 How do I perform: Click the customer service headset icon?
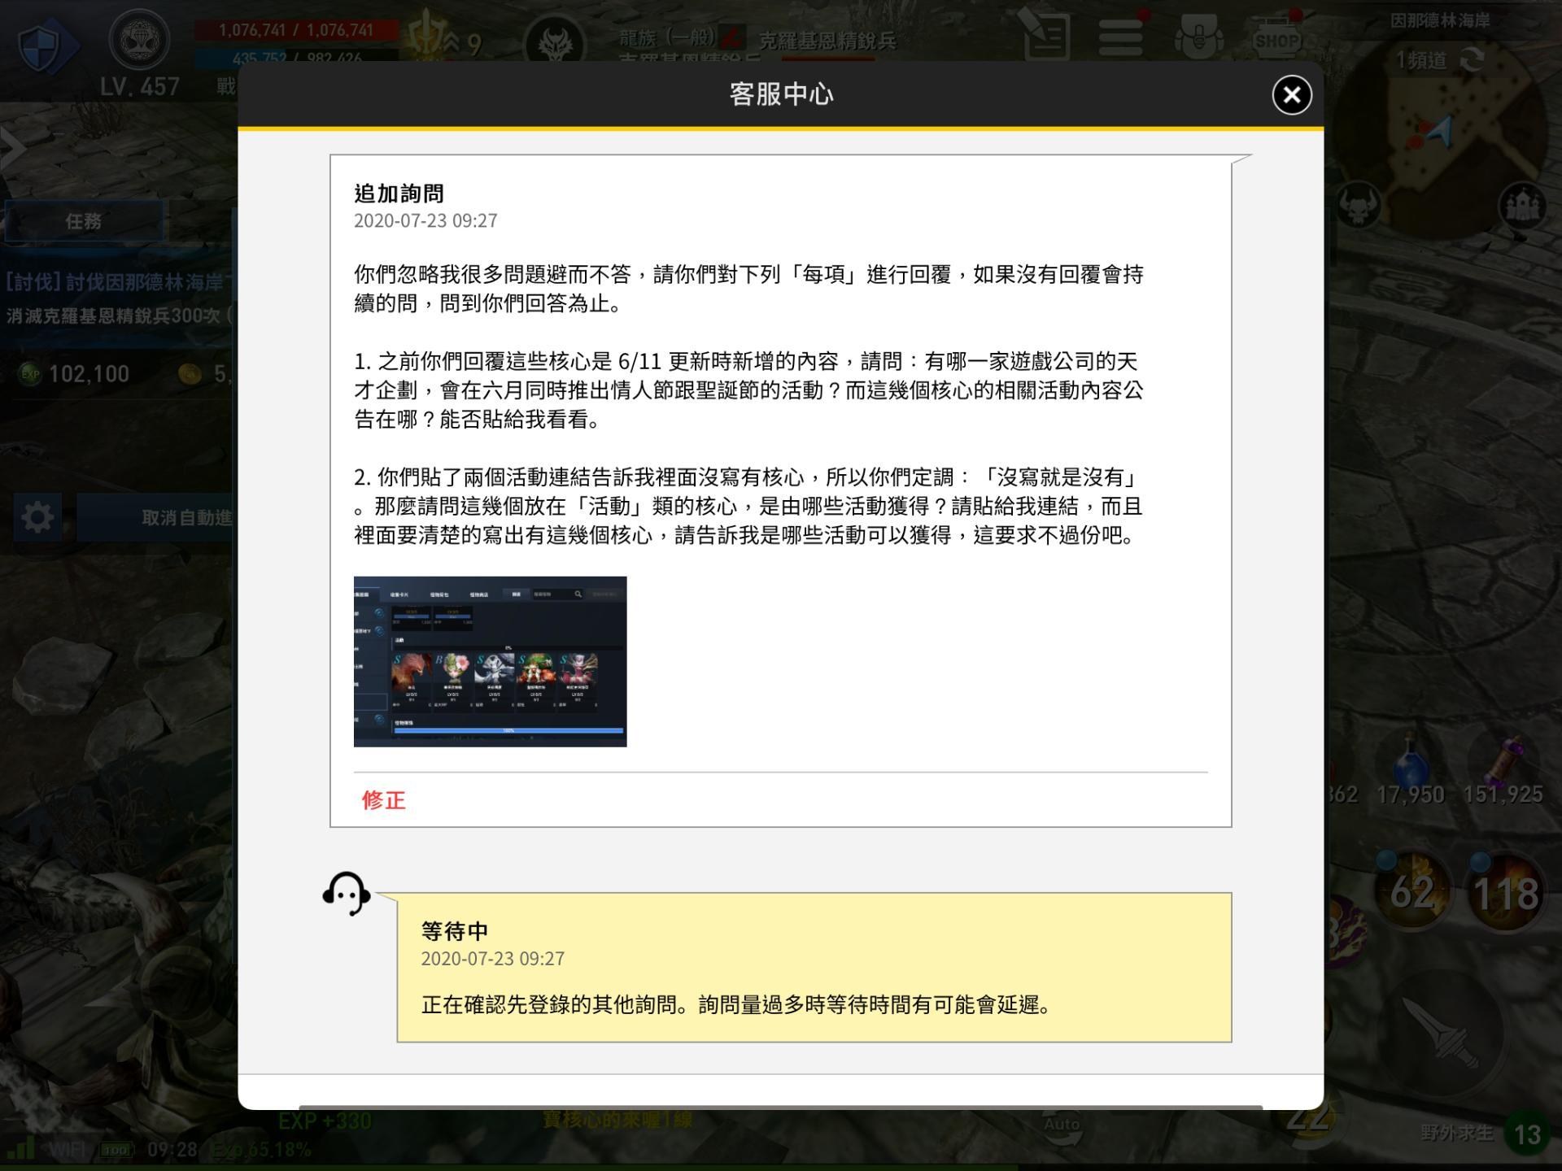[347, 894]
